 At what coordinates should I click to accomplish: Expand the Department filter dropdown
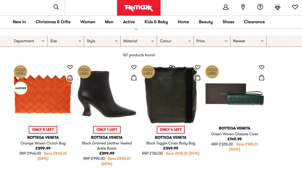(x=29, y=41)
